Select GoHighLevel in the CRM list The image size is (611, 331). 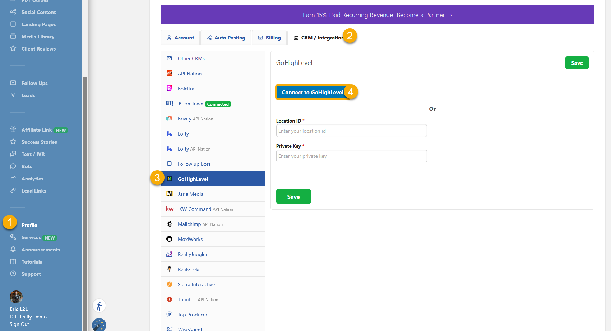click(x=213, y=179)
